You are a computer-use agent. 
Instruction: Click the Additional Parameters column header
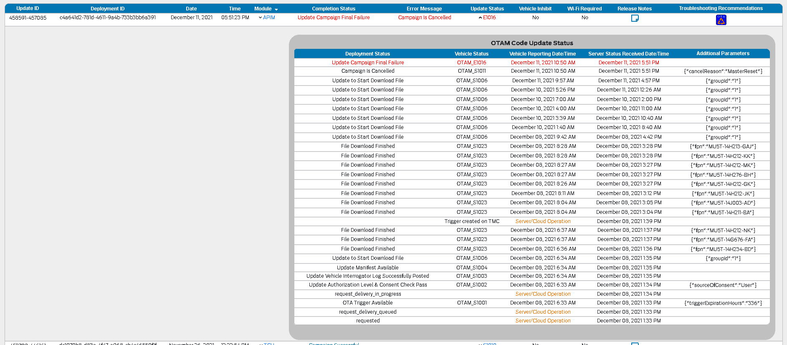pos(723,53)
